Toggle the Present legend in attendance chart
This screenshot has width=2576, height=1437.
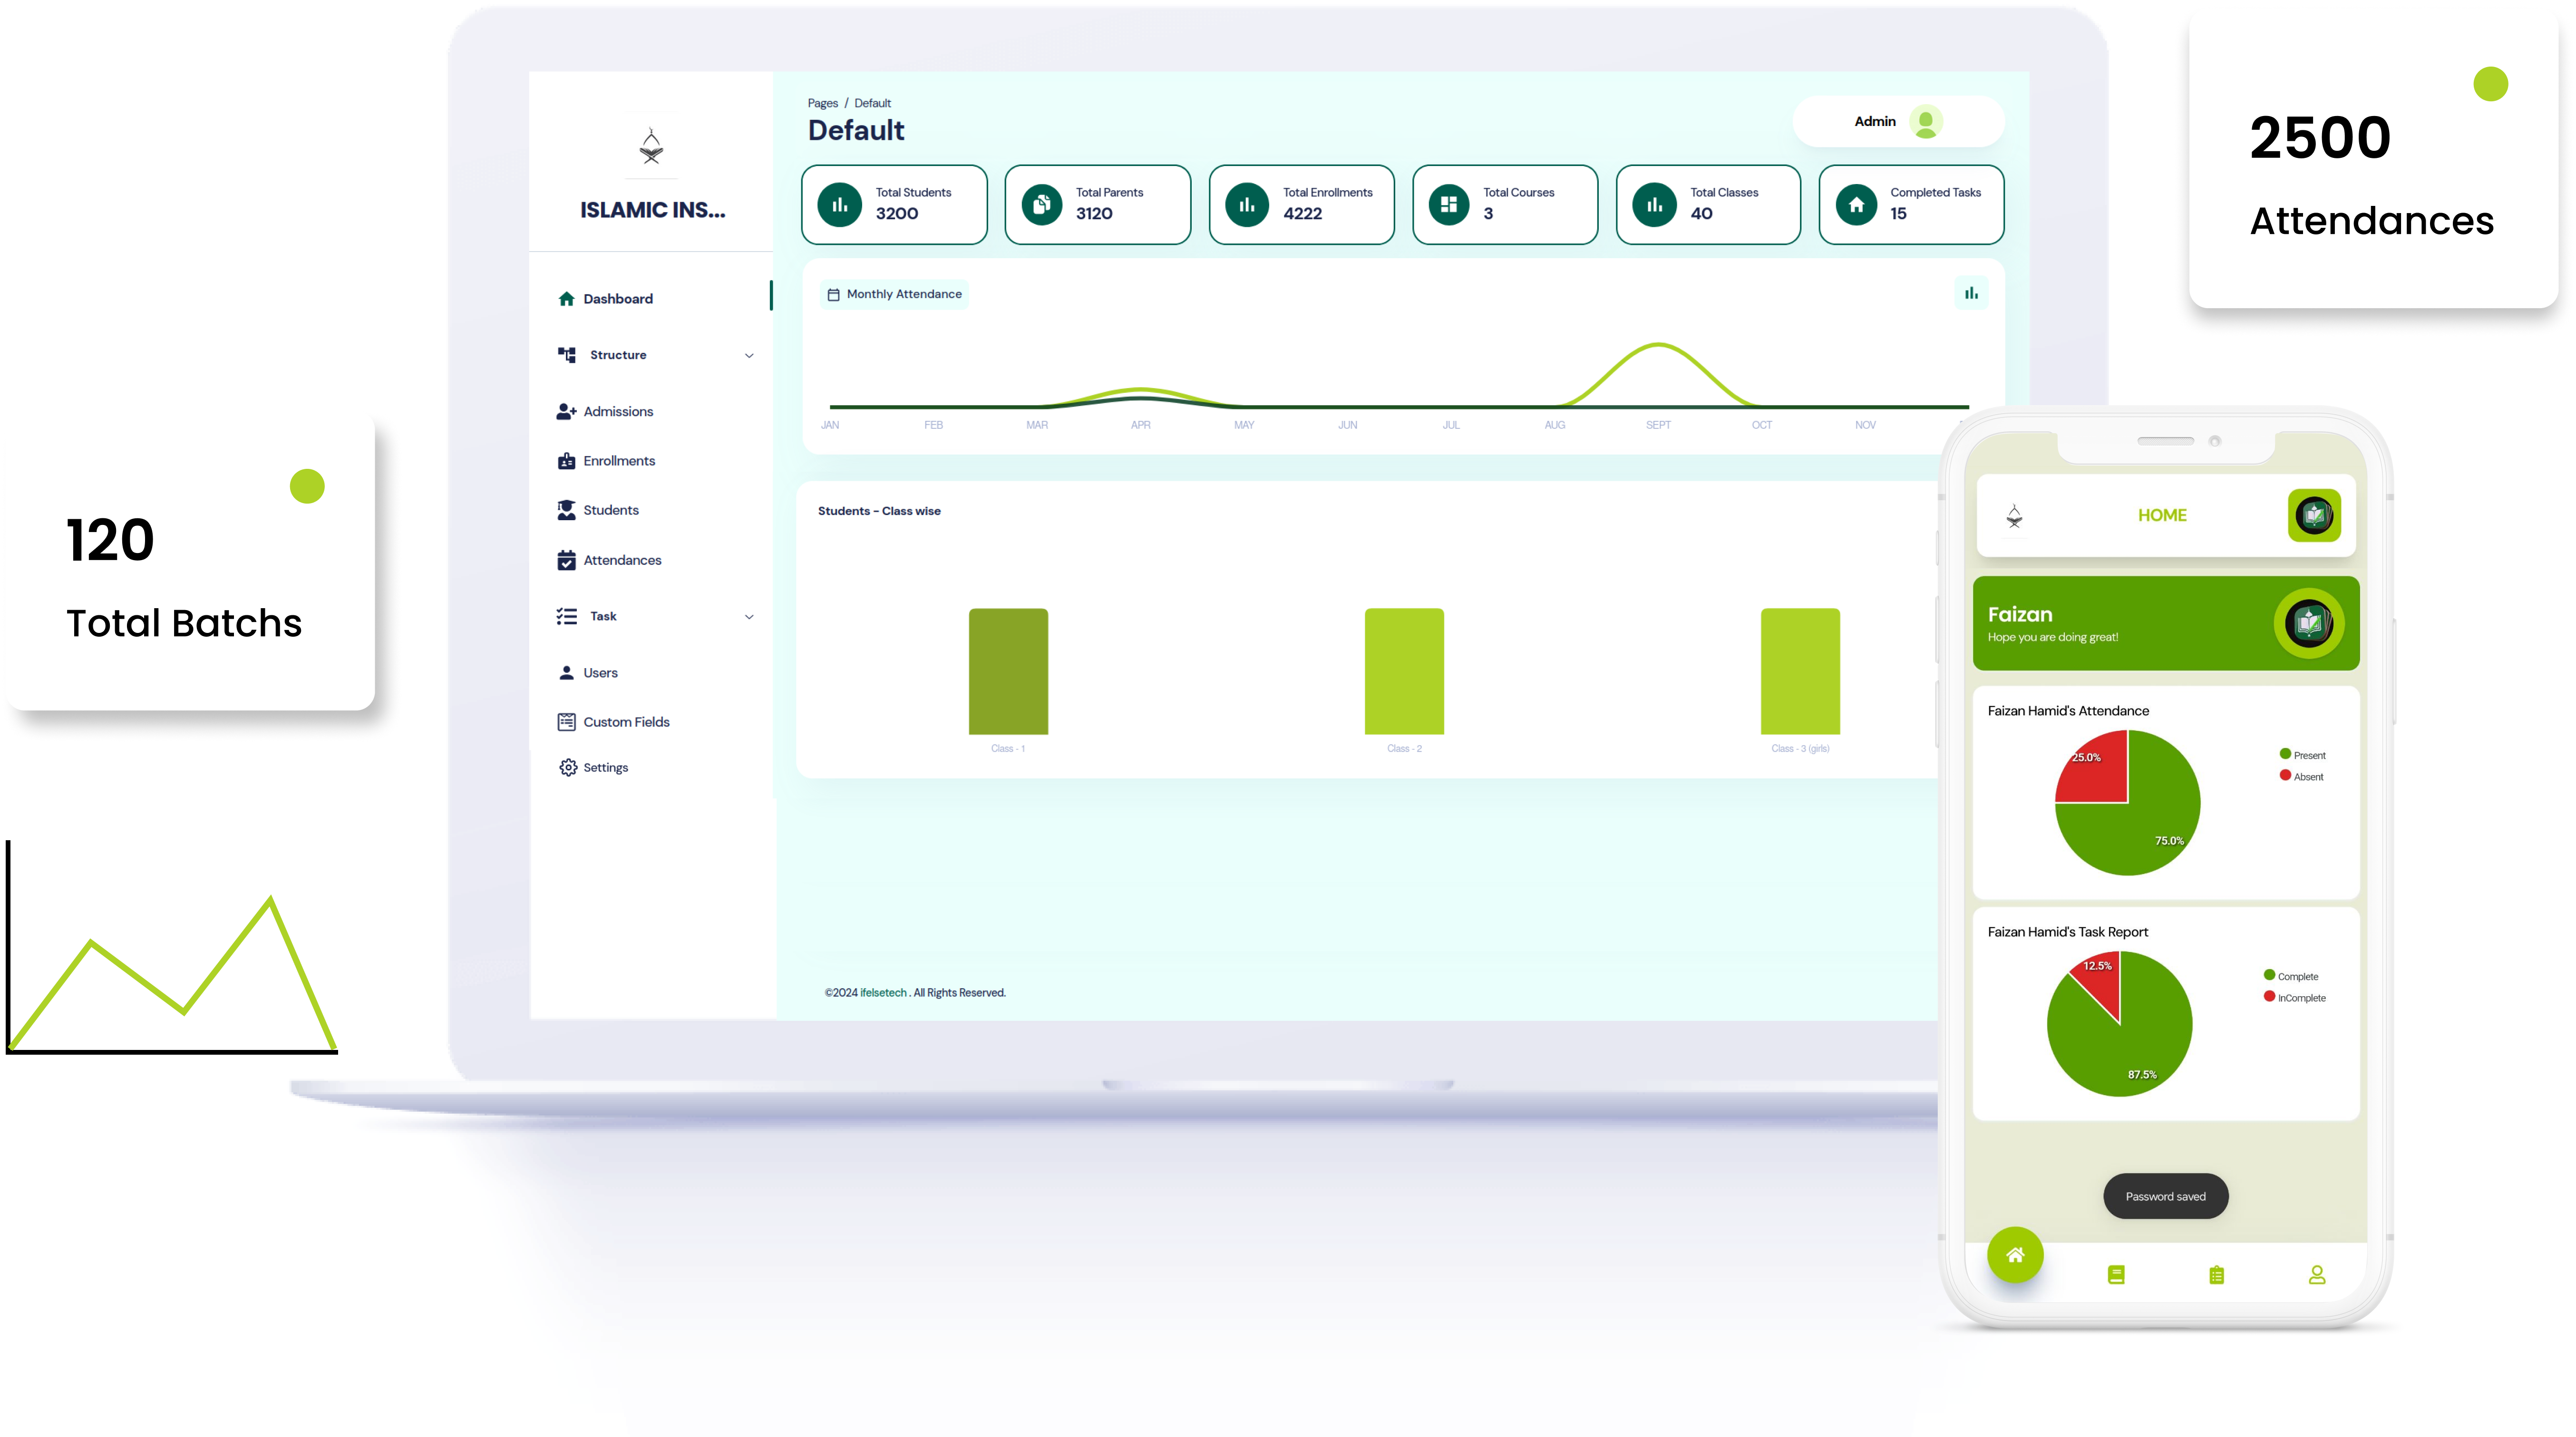tap(2302, 755)
